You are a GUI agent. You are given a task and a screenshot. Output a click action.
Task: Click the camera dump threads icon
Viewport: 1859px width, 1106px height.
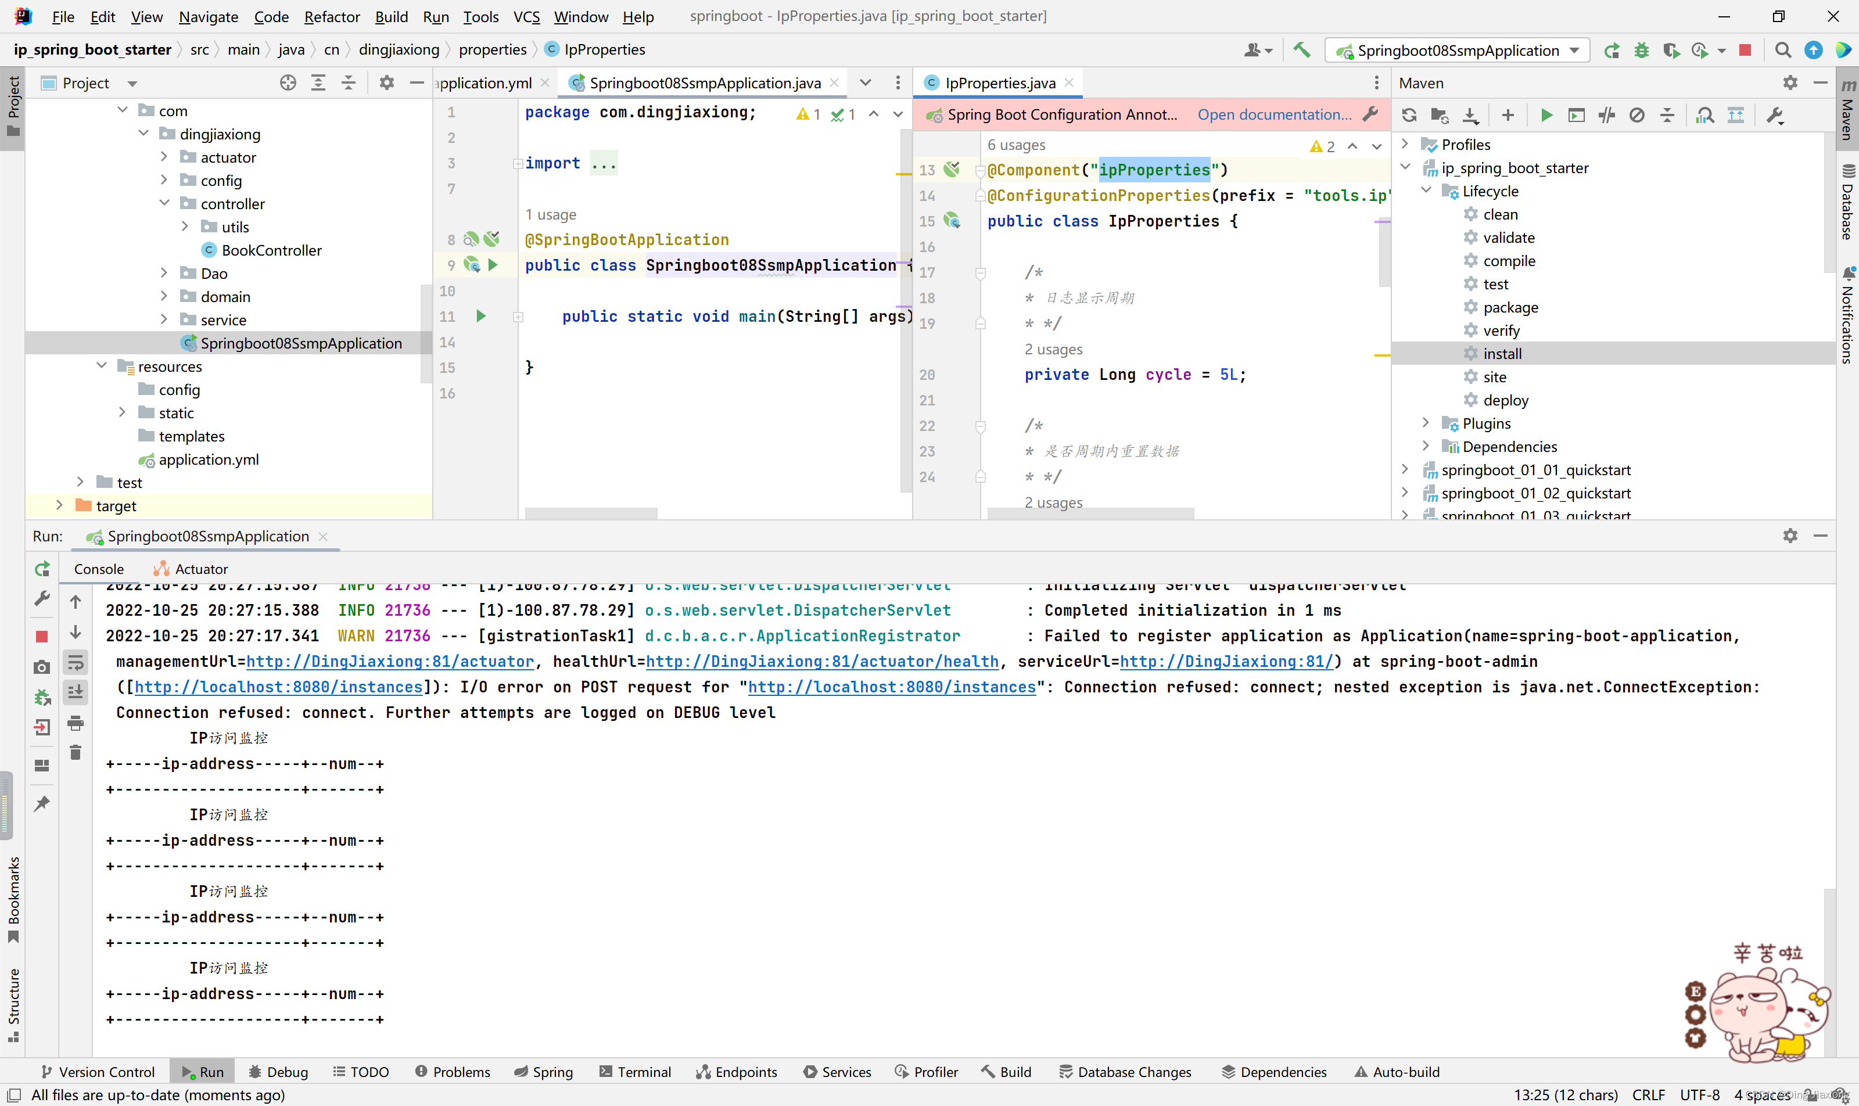pos(42,667)
